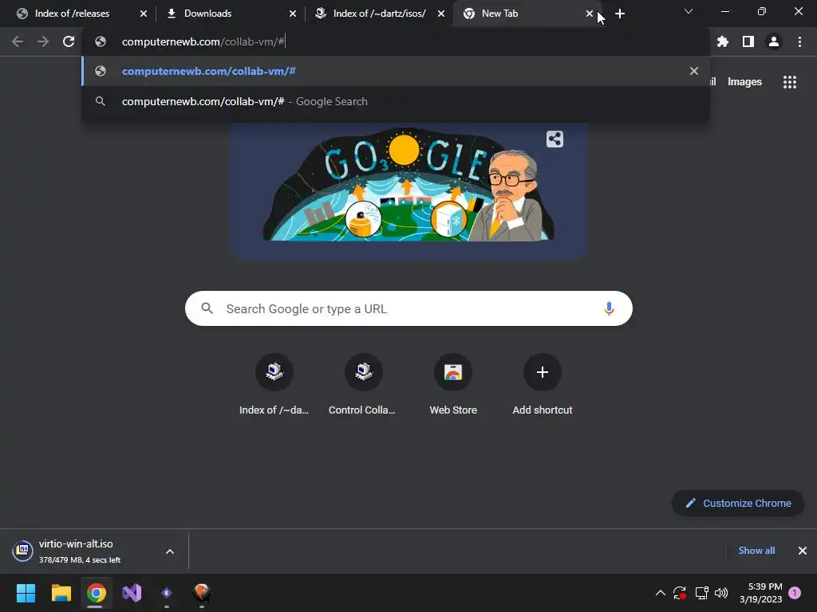Image resolution: width=817 pixels, height=612 pixels.
Task: Open the orange bird taskbar app
Action: click(x=202, y=593)
